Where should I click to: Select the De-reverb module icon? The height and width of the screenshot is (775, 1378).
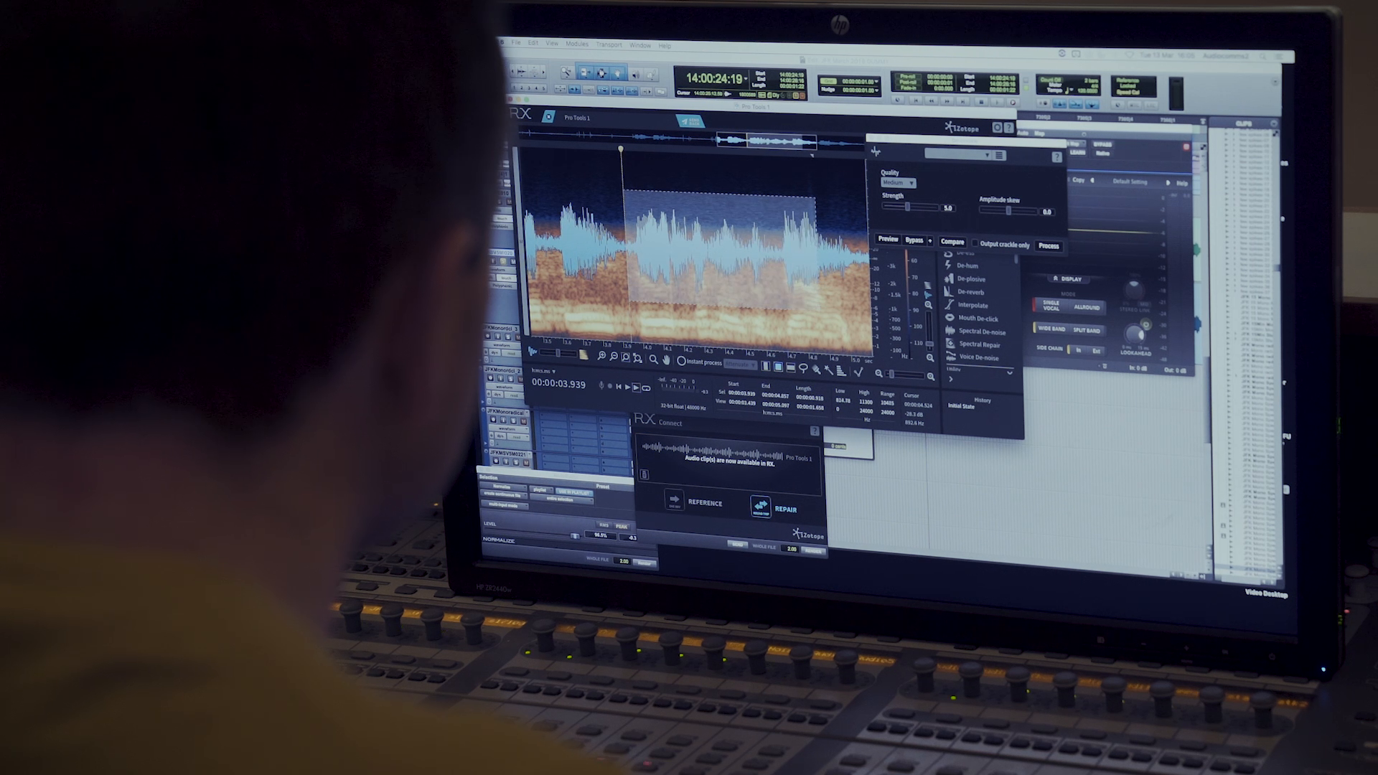[x=949, y=291]
